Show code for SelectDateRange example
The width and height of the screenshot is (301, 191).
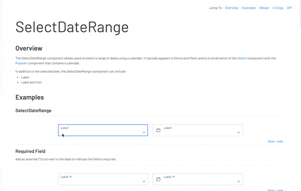coord(275,141)
